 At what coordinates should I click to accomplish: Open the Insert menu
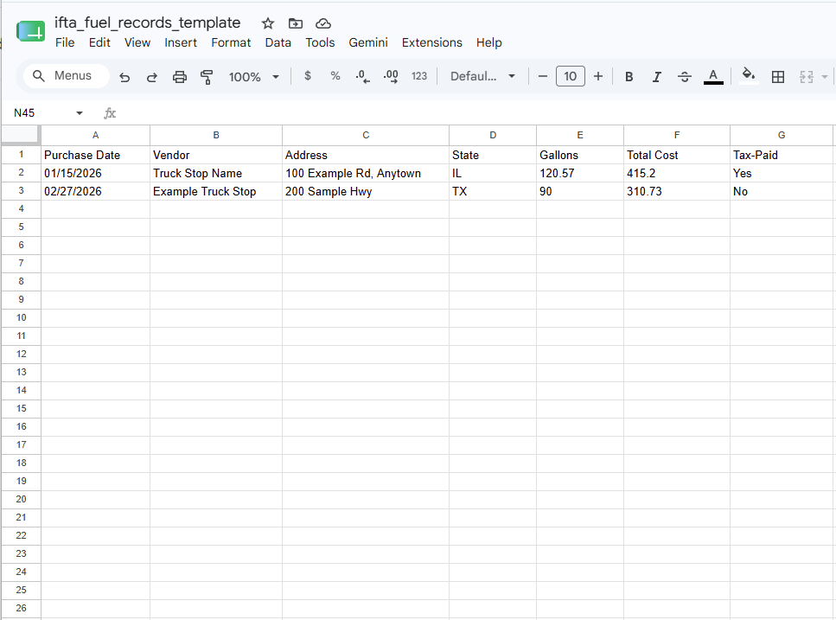click(181, 42)
